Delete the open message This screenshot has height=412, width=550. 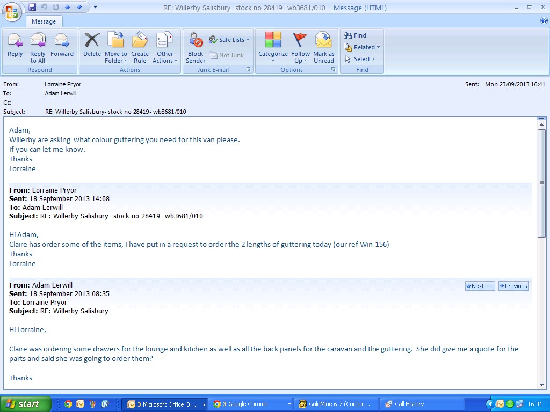point(92,45)
